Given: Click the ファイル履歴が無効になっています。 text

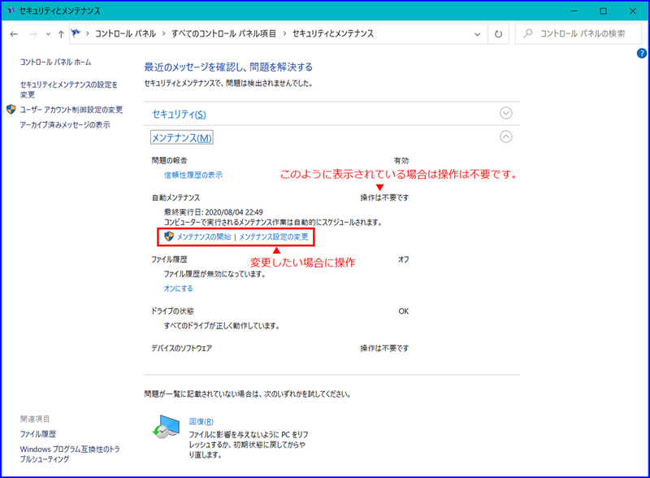Looking at the screenshot, I should click(x=214, y=274).
